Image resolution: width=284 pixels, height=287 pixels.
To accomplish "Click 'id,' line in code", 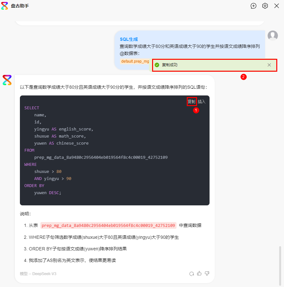I will (38, 122).
